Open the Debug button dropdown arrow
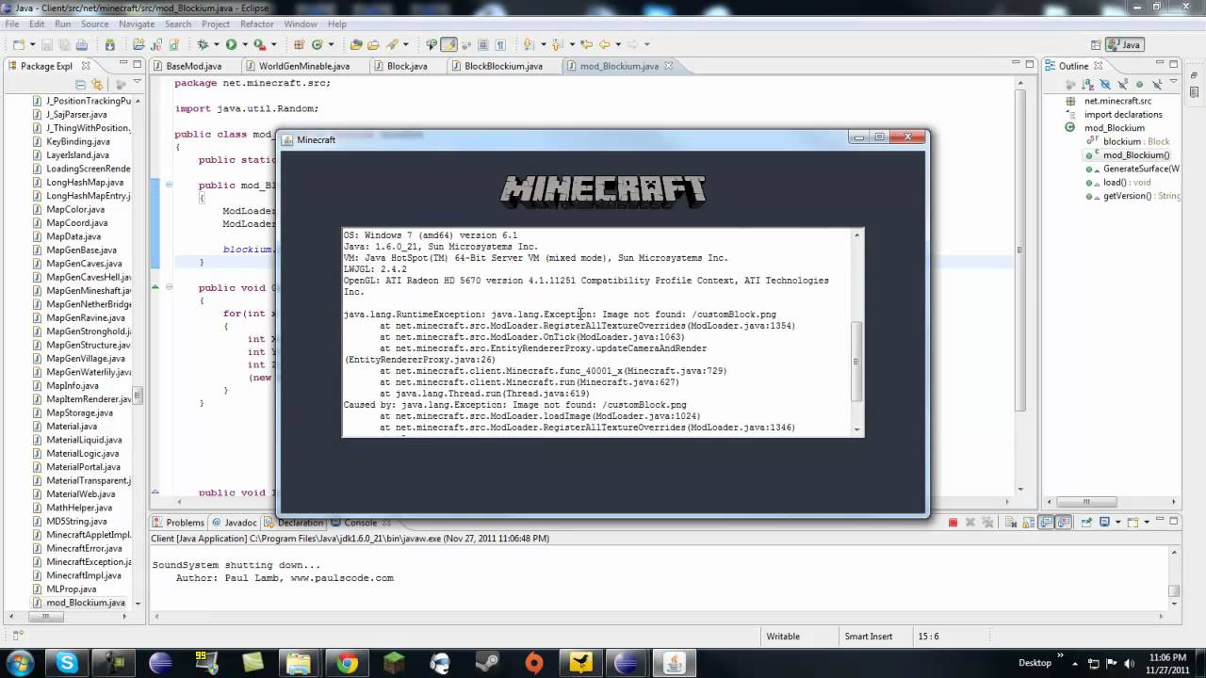 pos(216,44)
